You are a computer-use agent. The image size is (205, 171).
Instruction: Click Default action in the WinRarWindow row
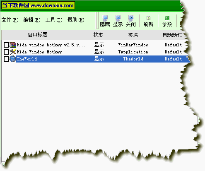[x=173, y=45]
